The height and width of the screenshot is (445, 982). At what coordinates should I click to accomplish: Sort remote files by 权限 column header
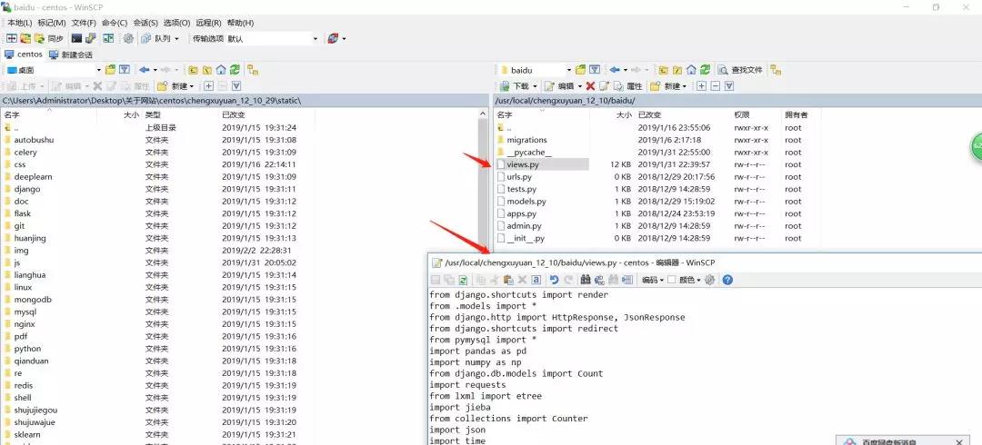742,115
